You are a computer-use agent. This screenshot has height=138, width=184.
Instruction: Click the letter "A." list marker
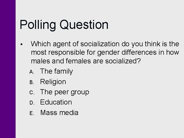[32, 72]
